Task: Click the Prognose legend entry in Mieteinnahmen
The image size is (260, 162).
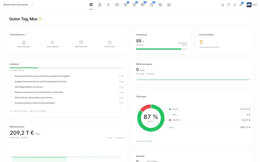Action: 119,138
